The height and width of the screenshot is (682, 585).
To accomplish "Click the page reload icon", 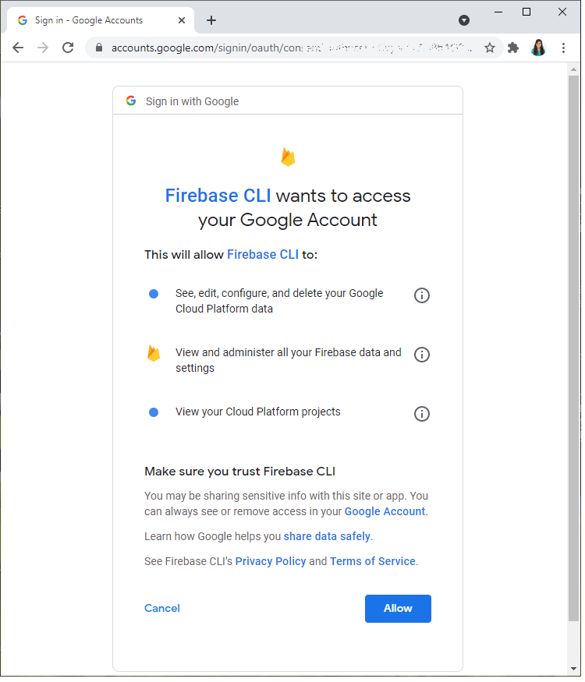I will point(68,48).
